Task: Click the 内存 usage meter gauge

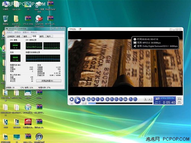Action: click(15, 58)
